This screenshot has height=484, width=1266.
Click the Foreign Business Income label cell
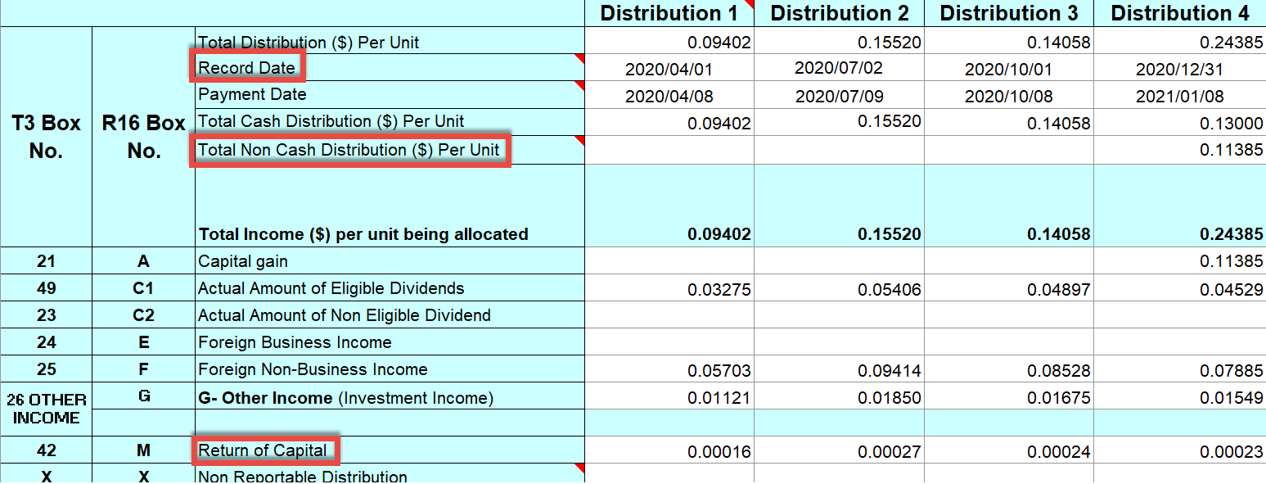pyautogui.click(x=295, y=342)
